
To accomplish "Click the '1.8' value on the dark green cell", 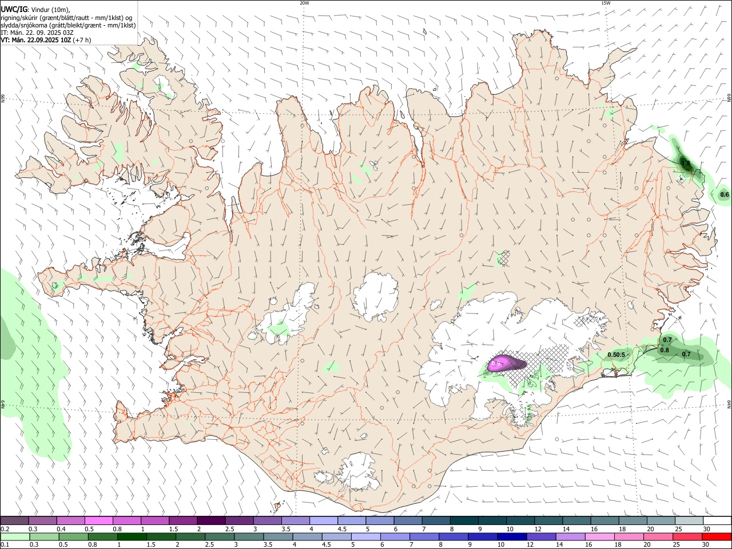I will pos(687,164).
